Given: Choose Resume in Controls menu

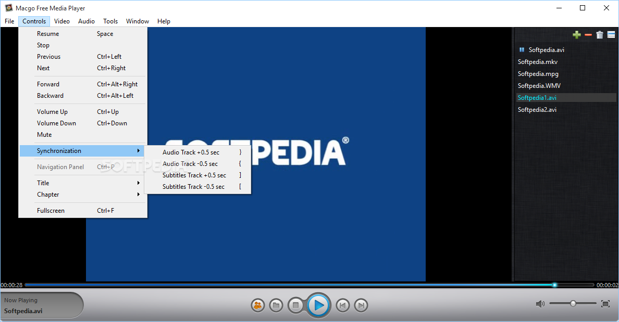Looking at the screenshot, I should click(x=83, y=34).
